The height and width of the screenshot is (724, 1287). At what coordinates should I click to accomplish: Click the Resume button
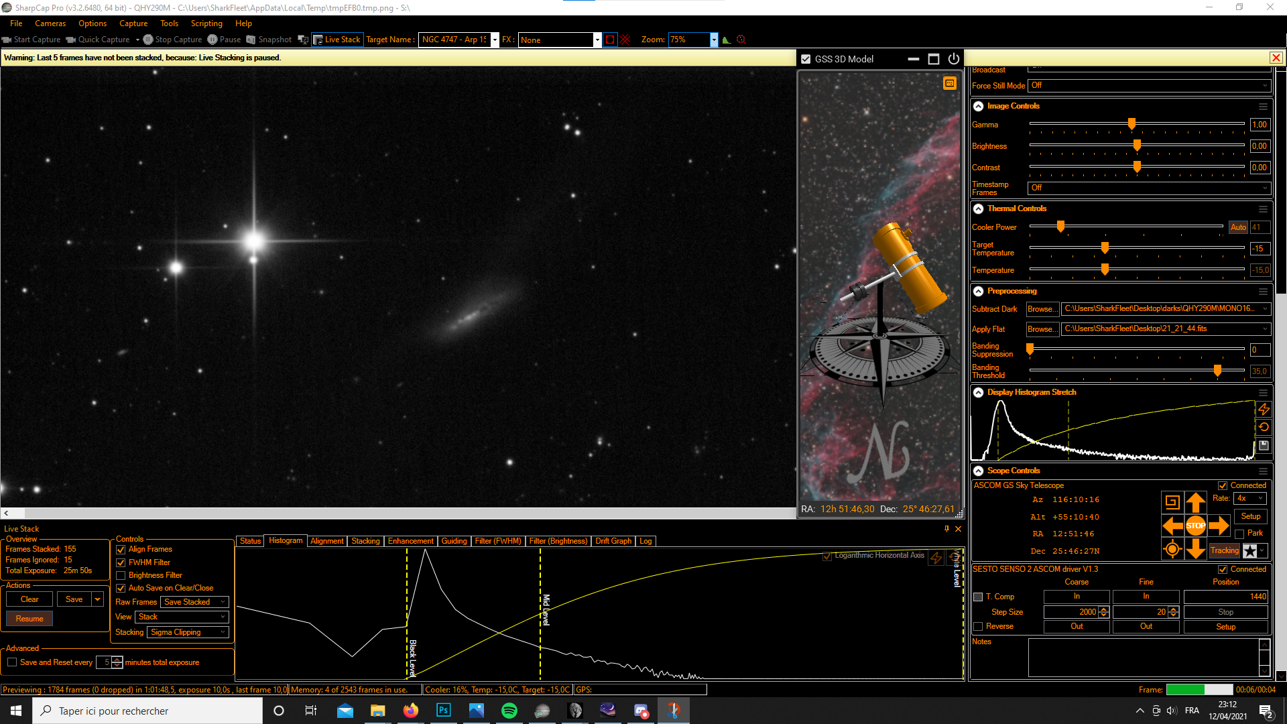pos(29,619)
